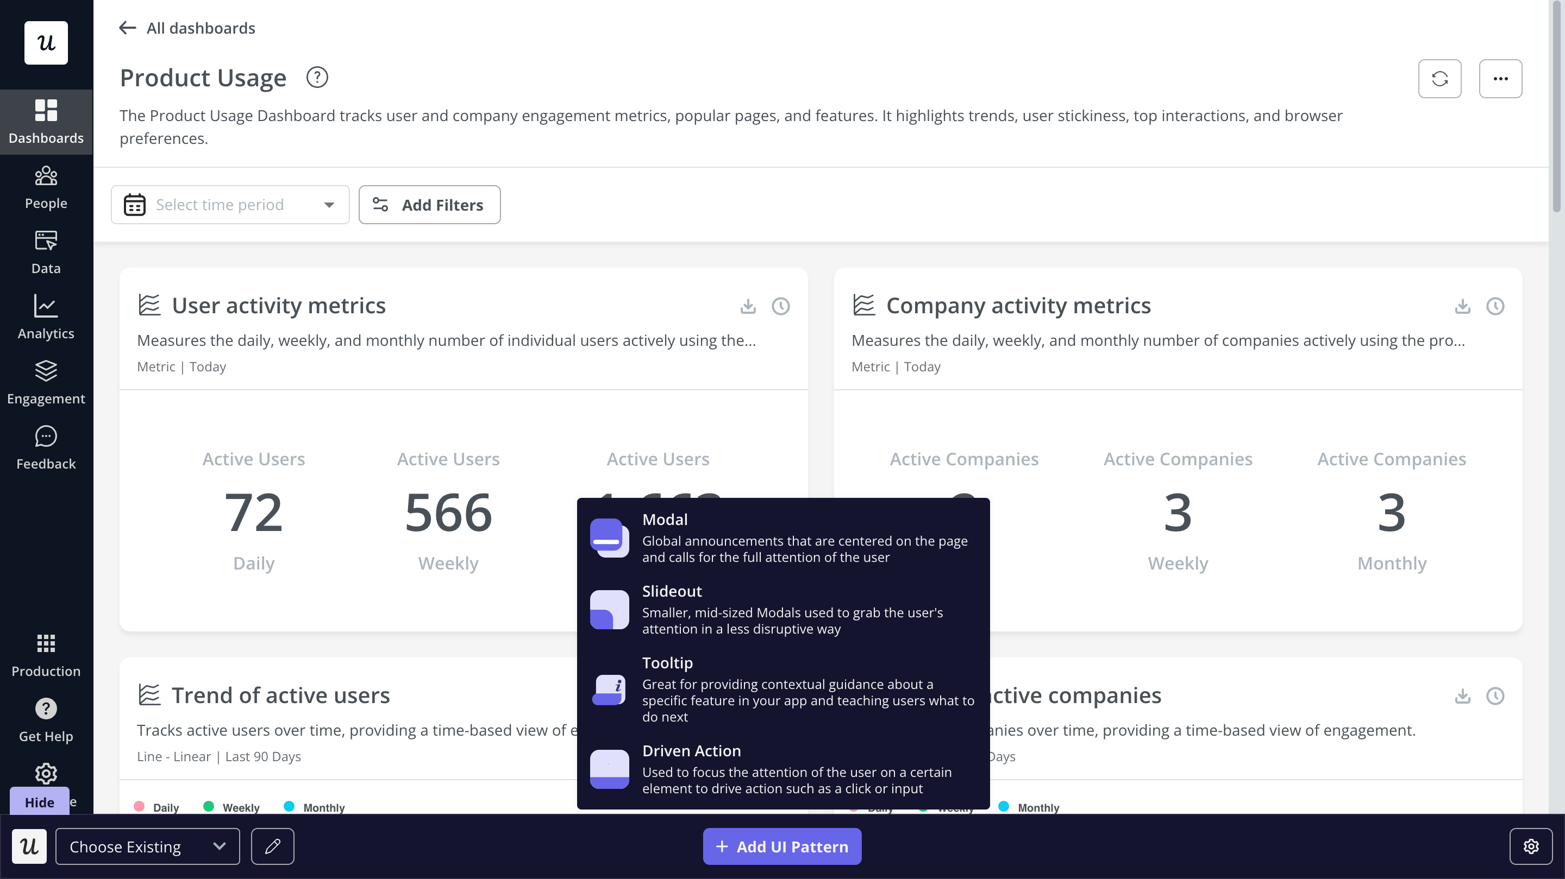Viewport: 1565px width, 879px height.
Task: Click the Add Filters dropdown button
Action: (x=429, y=204)
